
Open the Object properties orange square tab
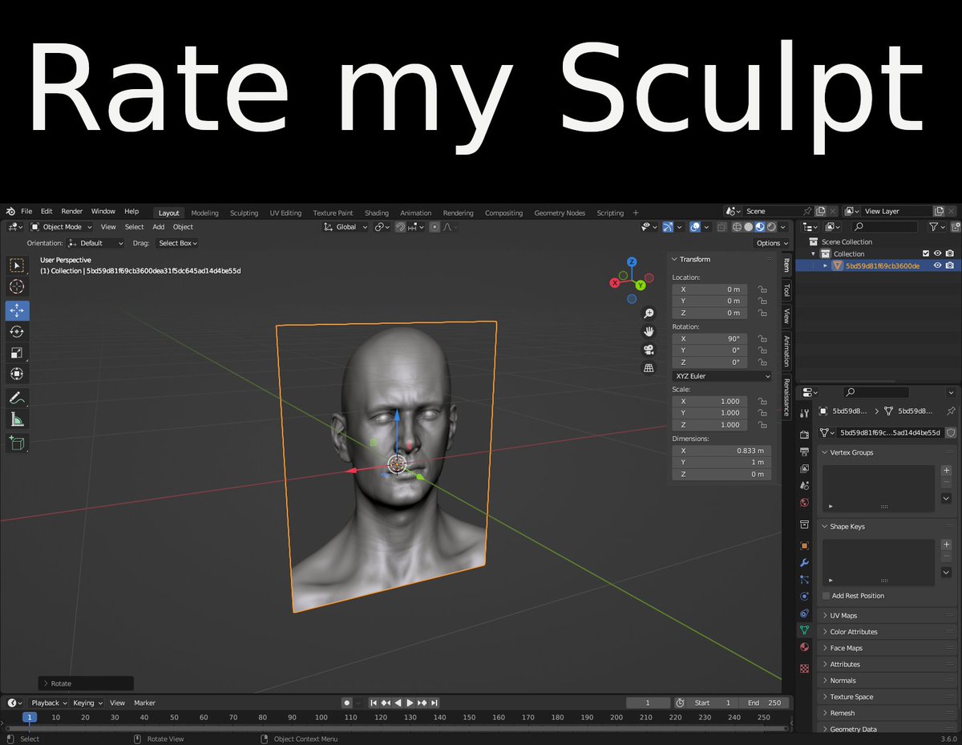tap(804, 545)
